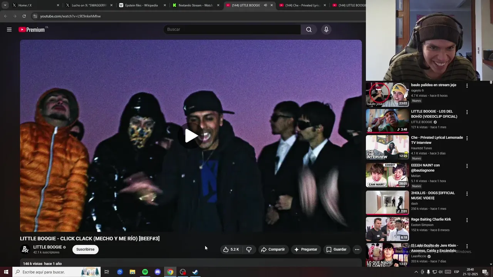Image resolution: width=493 pixels, height=277 pixels.
Task: Open Che Lyrical Lemonade interview thumbnail
Action: 387,147
